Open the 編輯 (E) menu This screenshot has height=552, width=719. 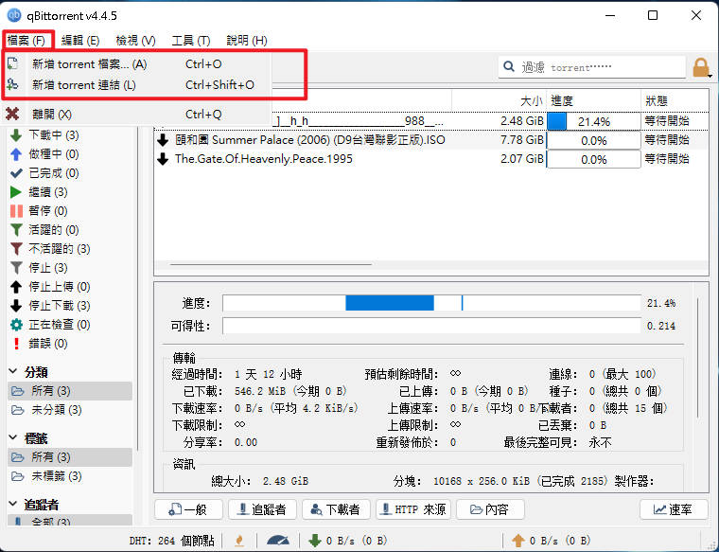pyautogui.click(x=80, y=41)
